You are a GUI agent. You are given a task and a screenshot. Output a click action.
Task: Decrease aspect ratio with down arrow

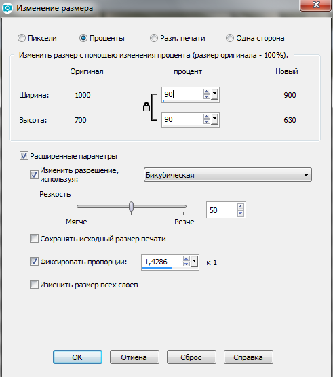pos(187,264)
